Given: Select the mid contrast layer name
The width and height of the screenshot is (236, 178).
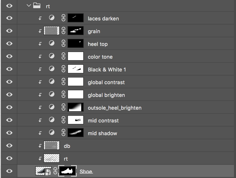Looking at the screenshot, I should tap(103, 121).
